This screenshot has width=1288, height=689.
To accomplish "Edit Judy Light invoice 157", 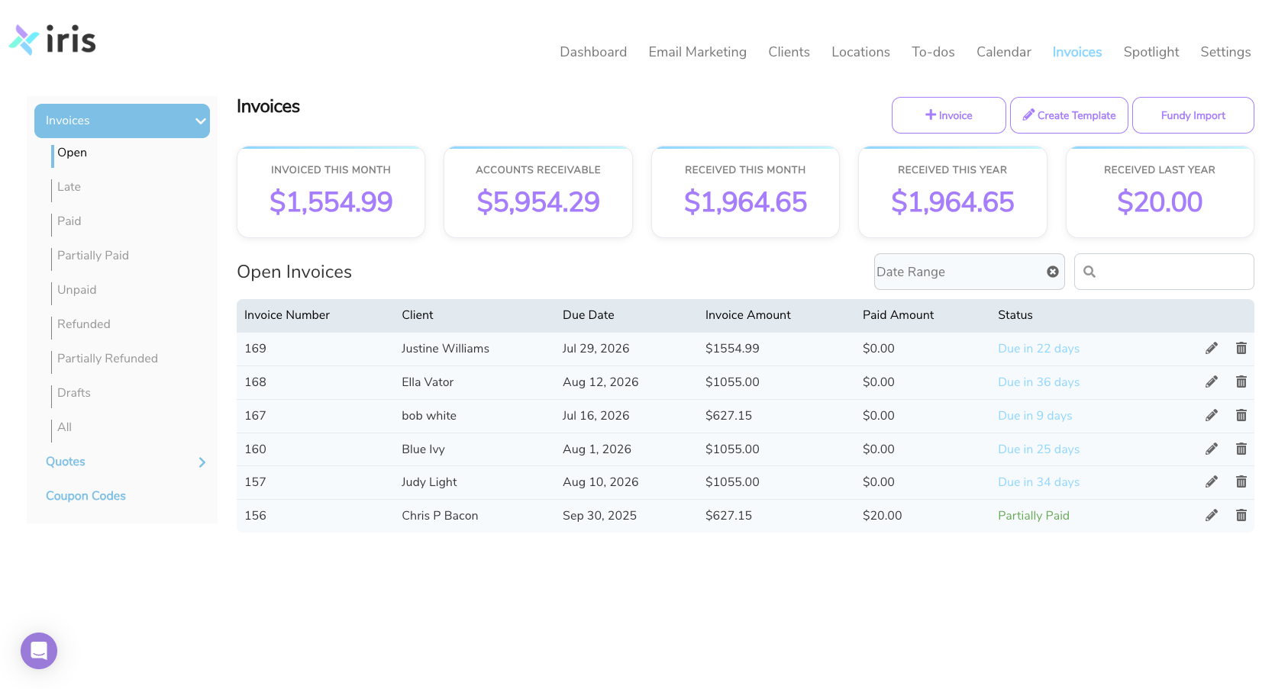I will (1211, 482).
